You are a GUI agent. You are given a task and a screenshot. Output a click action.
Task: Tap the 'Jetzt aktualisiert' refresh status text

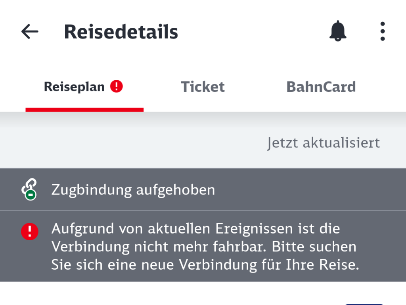[x=324, y=143]
